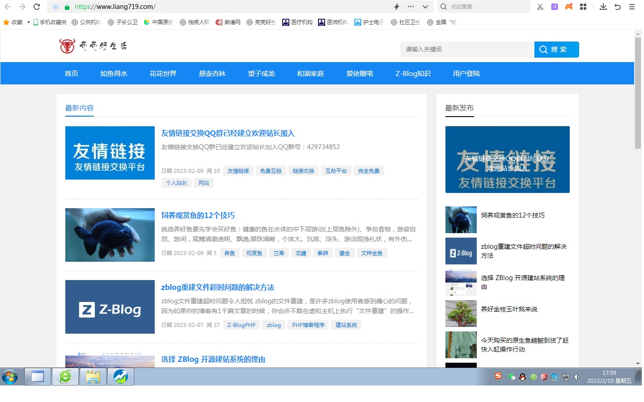
Task: Open the browser hamburger menu
Action: tap(632, 7)
